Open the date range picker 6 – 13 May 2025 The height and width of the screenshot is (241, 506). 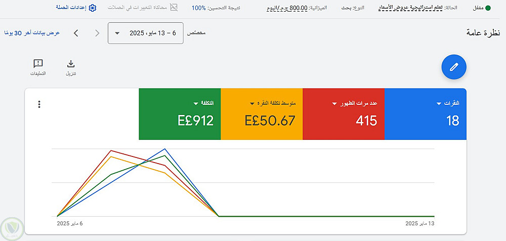pos(146,33)
